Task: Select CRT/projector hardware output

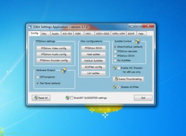Action: tap(46, 77)
